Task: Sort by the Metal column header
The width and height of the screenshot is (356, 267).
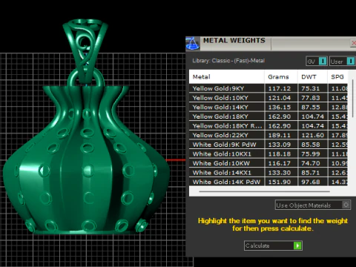Action: click(227, 77)
